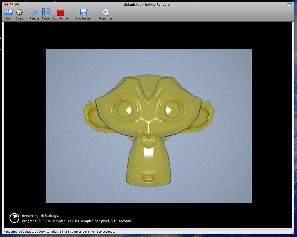Pause the current render
Screen dimensions: 297x237
click(x=46, y=12)
